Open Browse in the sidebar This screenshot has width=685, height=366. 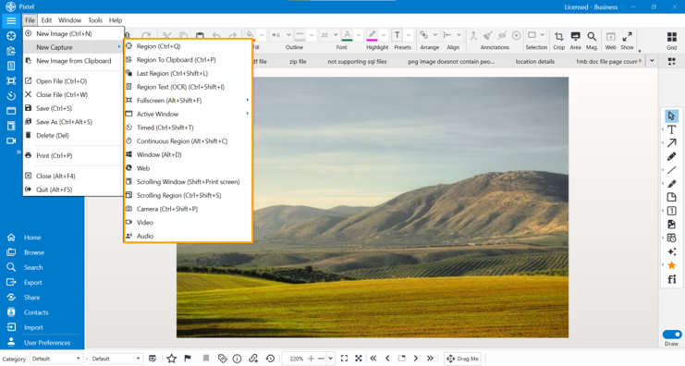coord(33,252)
